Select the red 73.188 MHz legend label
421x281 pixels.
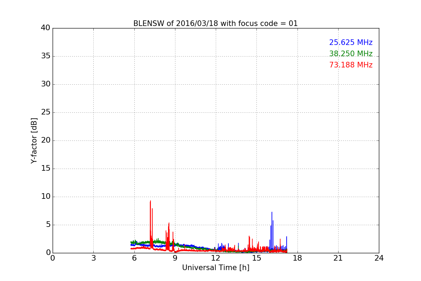[351, 65]
